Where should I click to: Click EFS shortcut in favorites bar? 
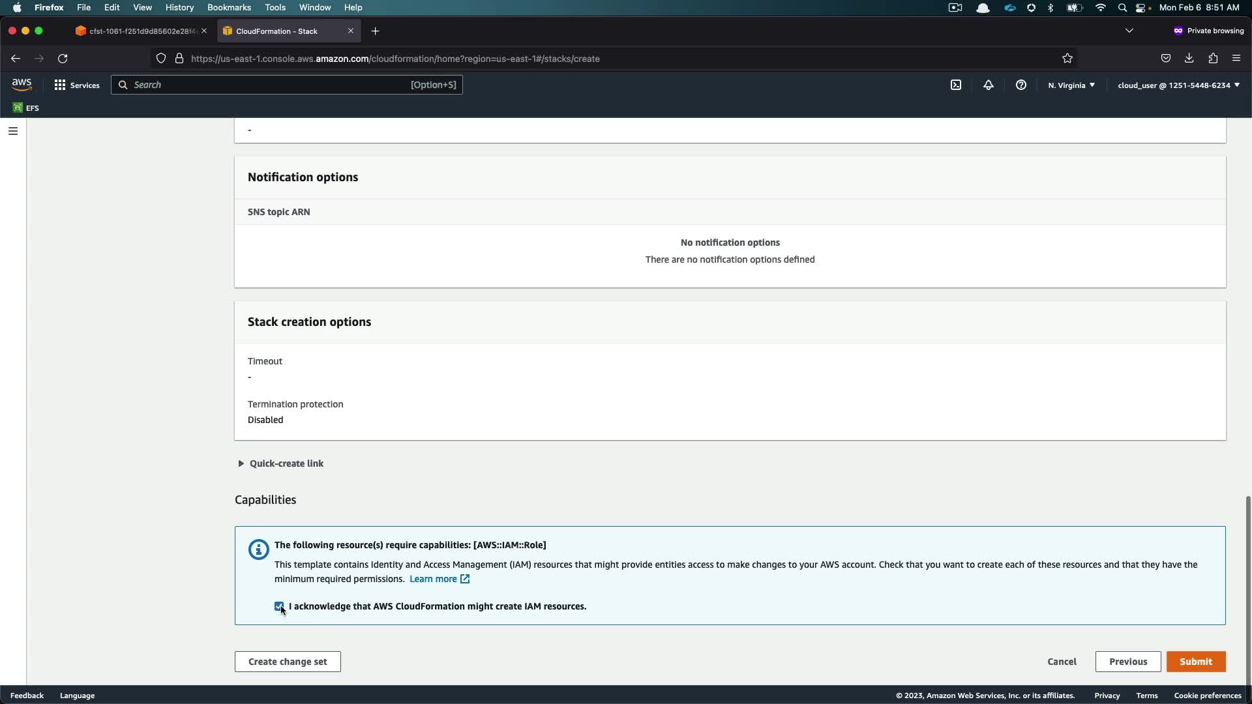coord(26,108)
